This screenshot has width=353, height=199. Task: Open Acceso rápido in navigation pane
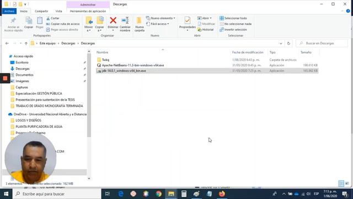[23, 56]
